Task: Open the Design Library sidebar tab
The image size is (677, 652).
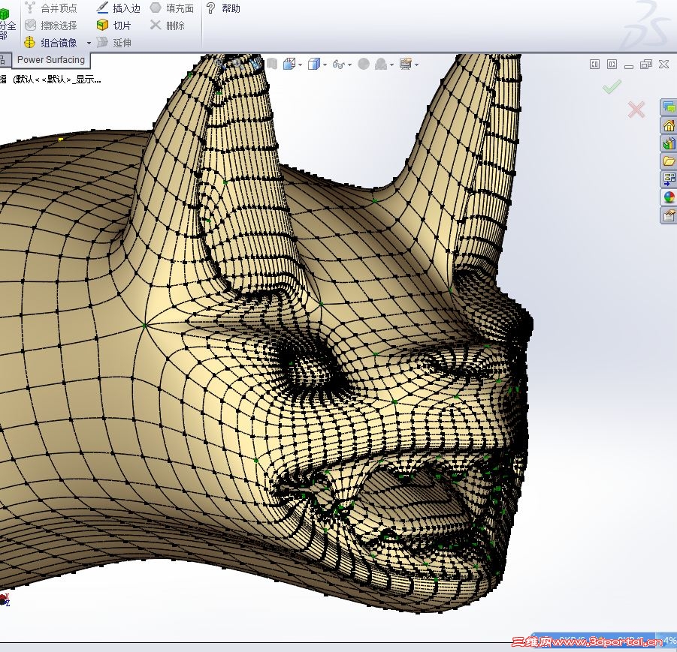Action: pyautogui.click(x=669, y=143)
